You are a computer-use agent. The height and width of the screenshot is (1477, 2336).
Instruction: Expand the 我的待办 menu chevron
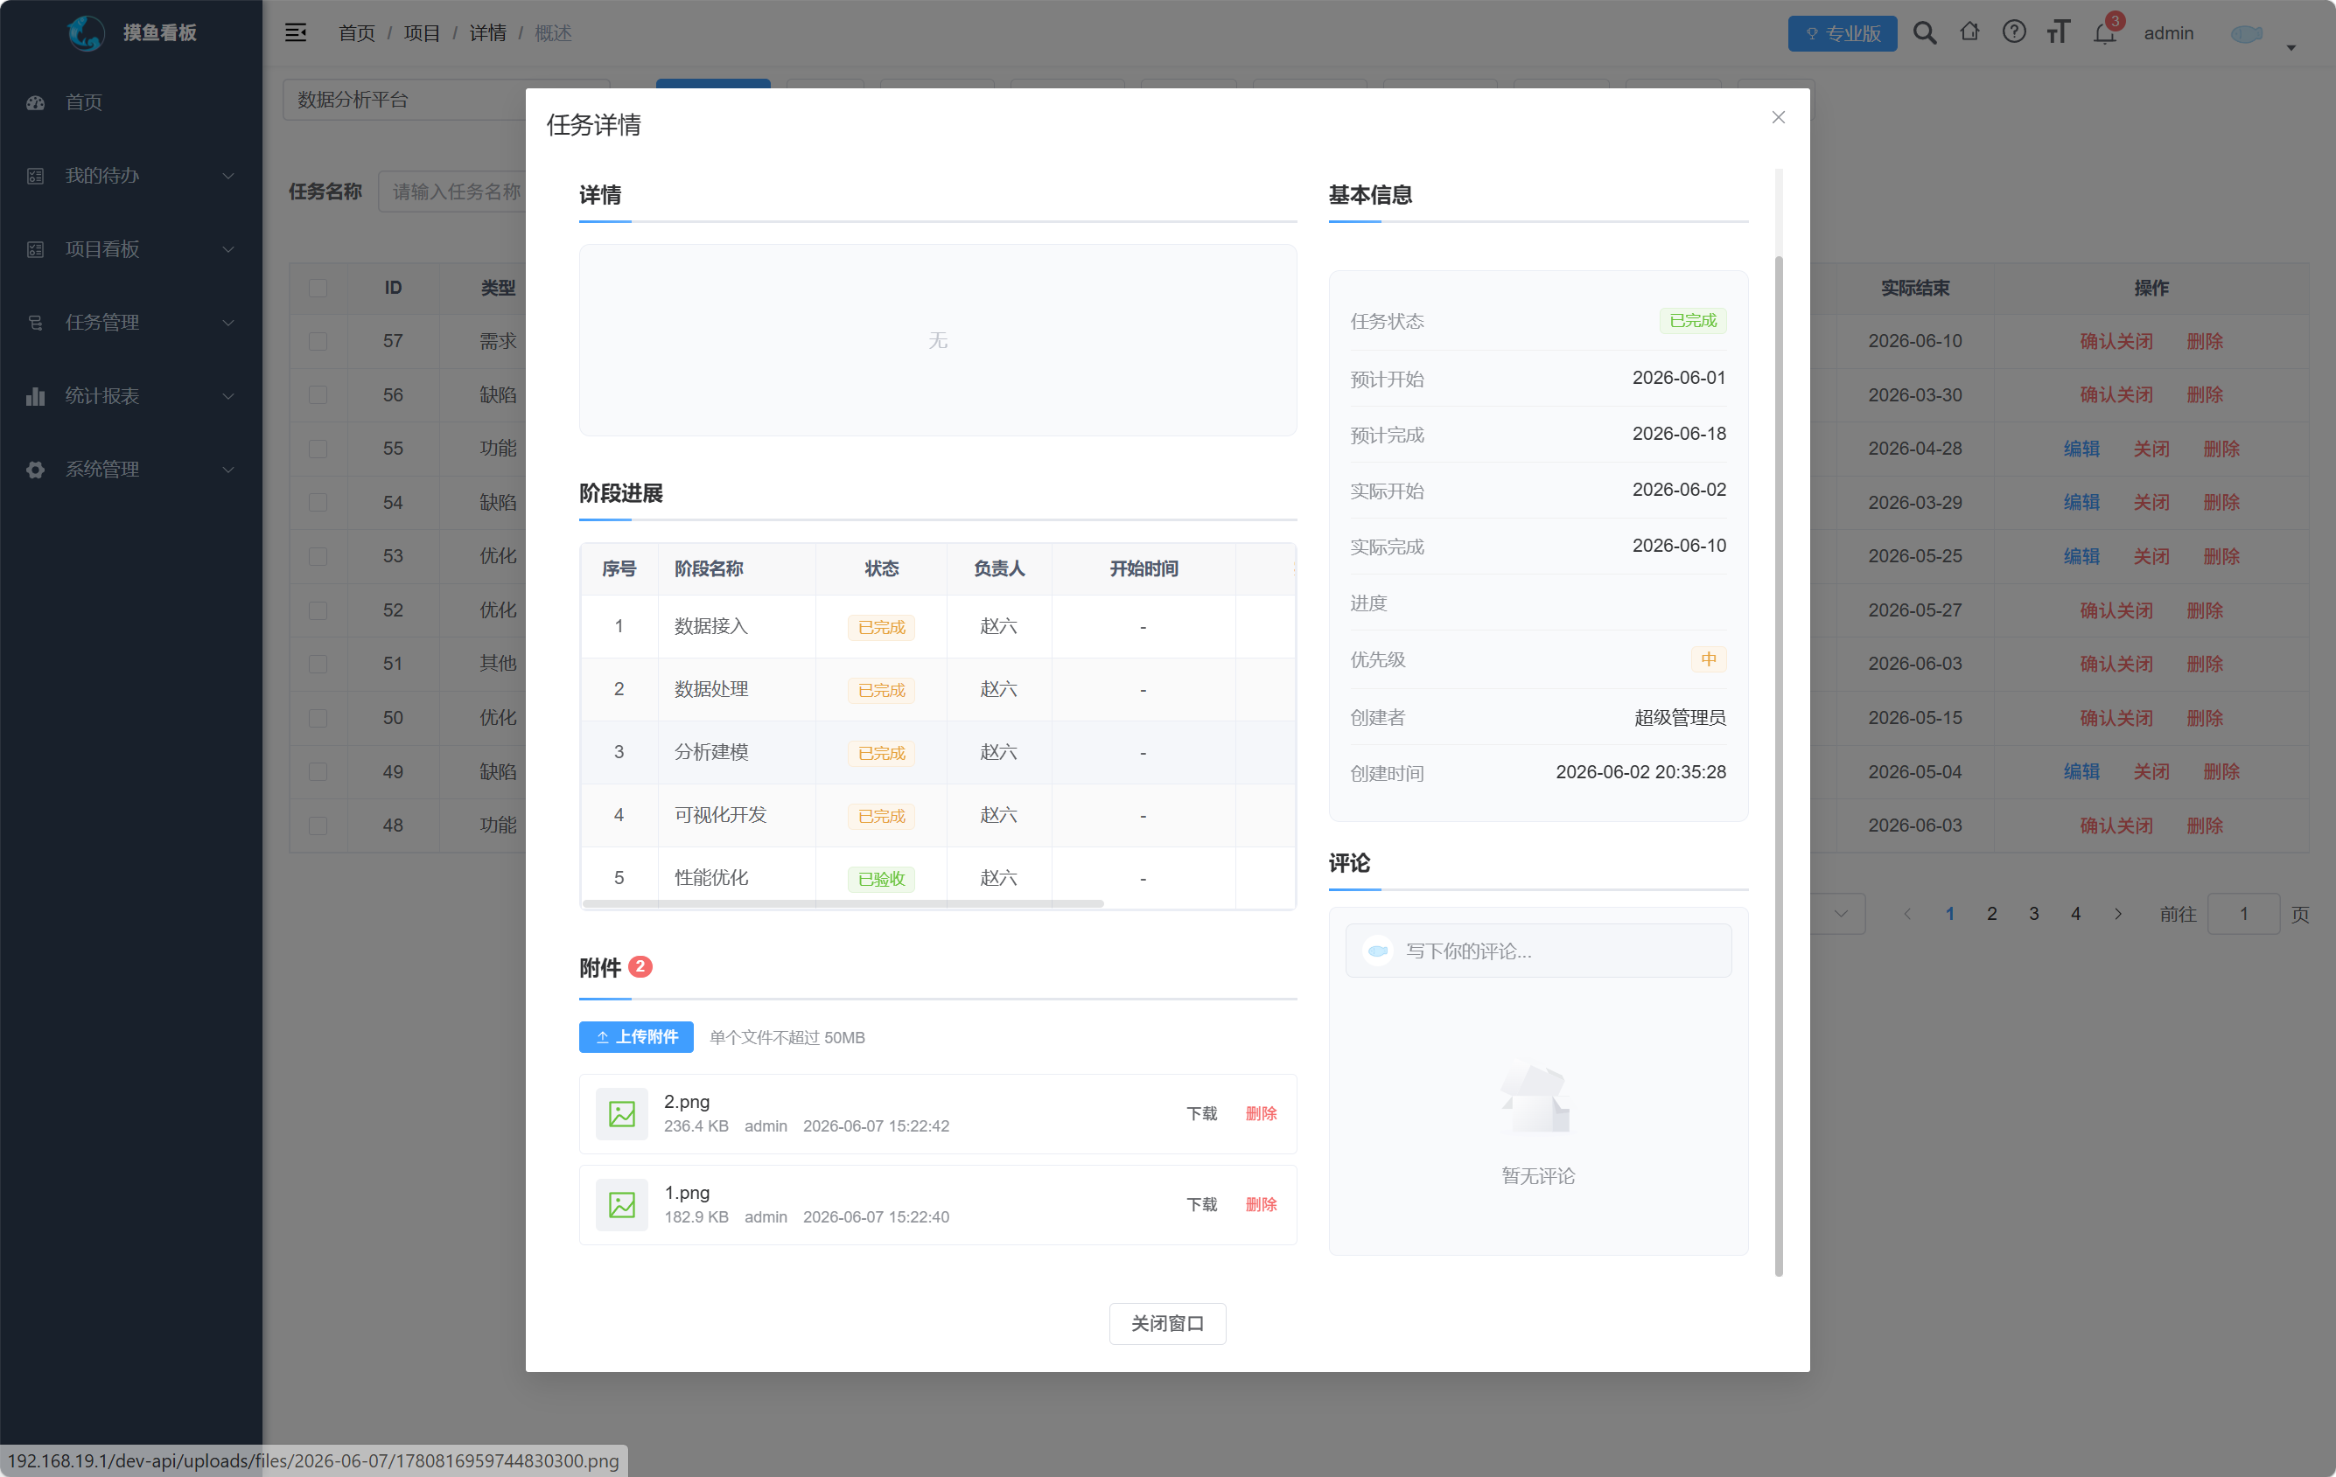click(x=228, y=176)
